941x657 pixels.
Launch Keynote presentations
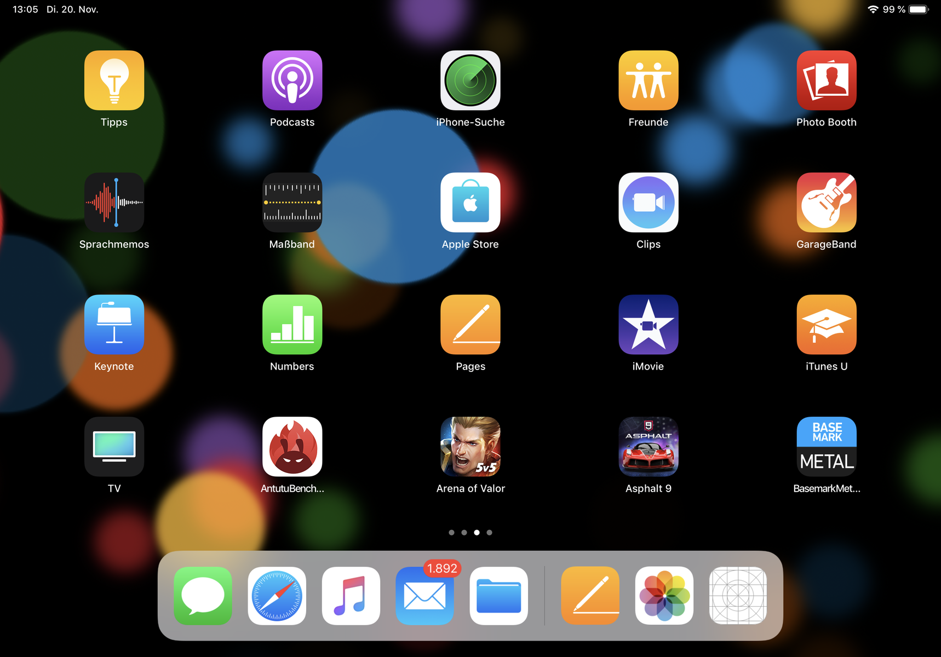[x=114, y=325]
